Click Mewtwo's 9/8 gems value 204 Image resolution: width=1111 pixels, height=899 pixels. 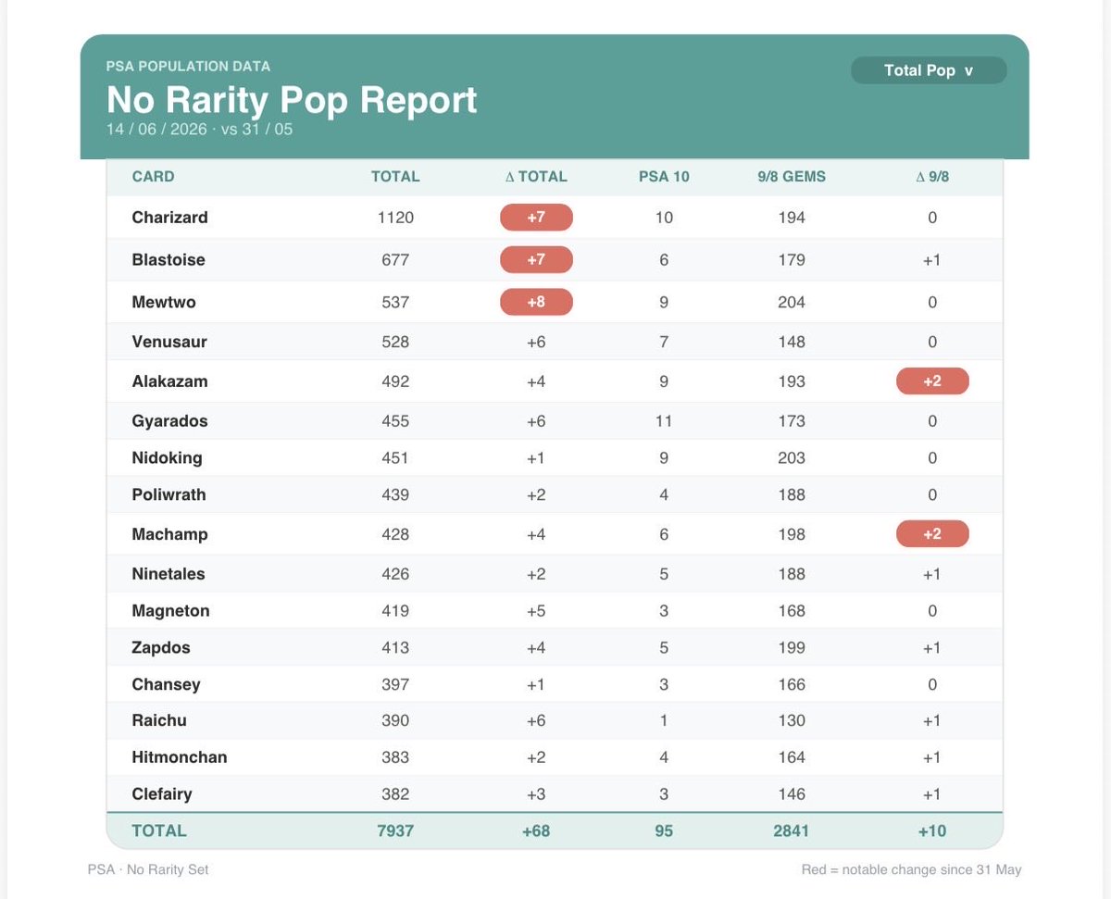[792, 302]
